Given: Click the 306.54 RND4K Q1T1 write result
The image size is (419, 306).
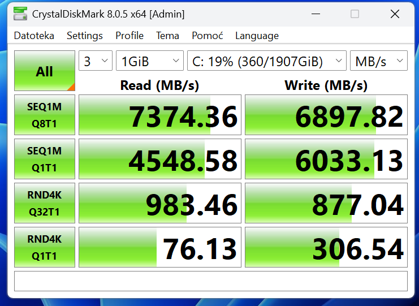Looking at the screenshot, I should tap(326, 248).
